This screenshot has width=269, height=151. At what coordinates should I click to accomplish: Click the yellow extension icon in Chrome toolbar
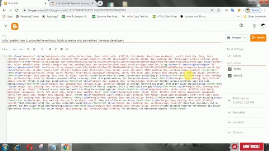239,10
